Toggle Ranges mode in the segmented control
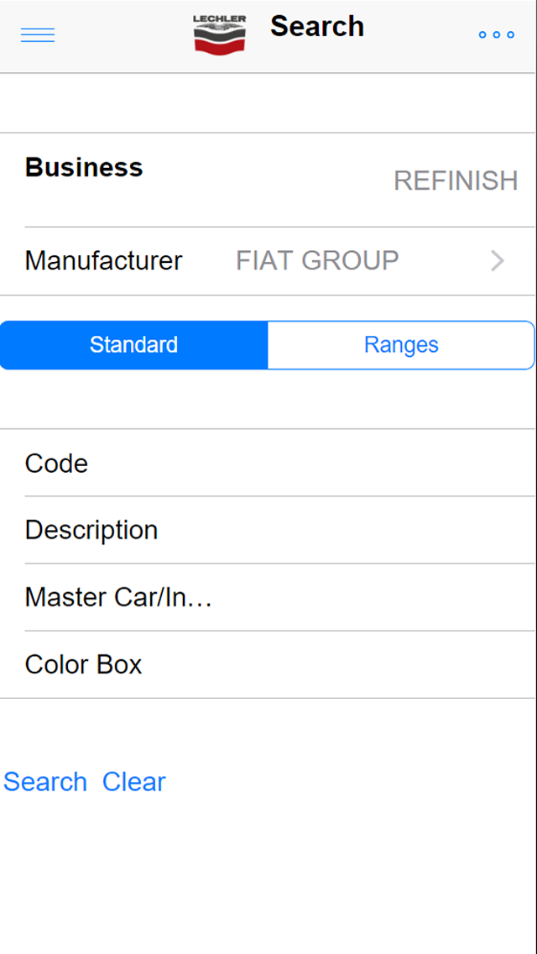Image resolution: width=537 pixels, height=954 pixels. point(401,344)
